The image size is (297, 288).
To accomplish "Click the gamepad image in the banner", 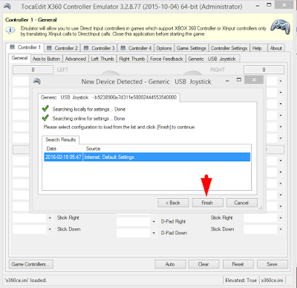I will pyautogui.click(x=280, y=26).
